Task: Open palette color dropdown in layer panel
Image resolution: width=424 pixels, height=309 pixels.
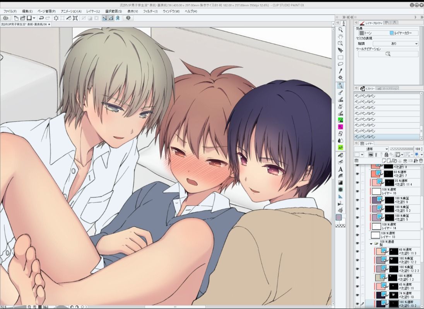Action: [x=362, y=154]
